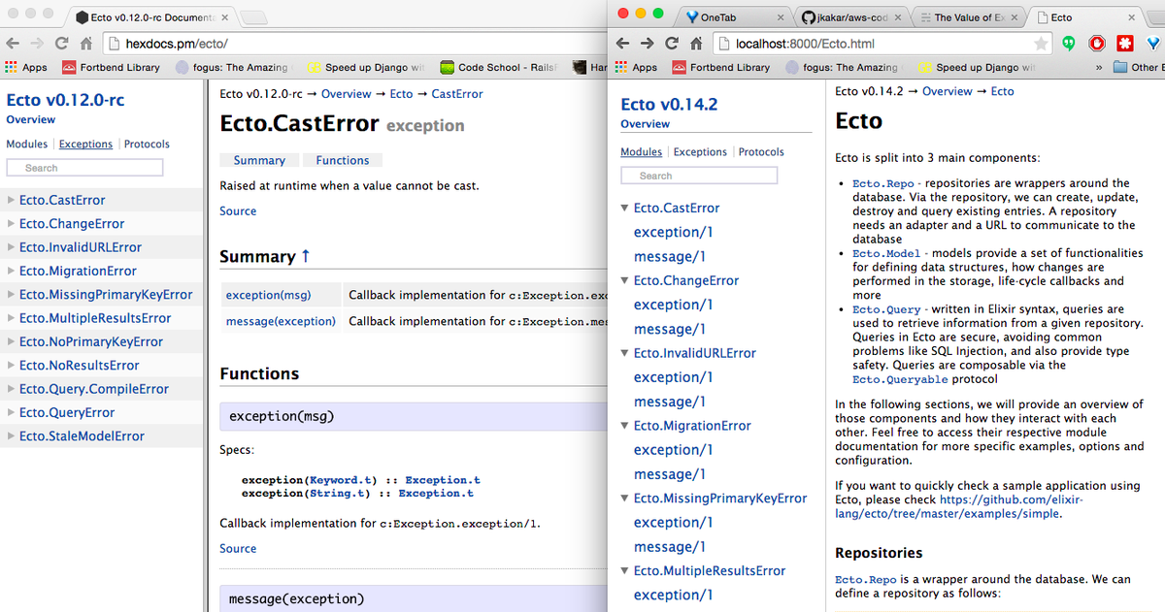Image resolution: width=1165 pixels, height=612 pixels.
Task: Collapse Ecto.MissingPrimaryKeyError in localhost sidebar
Action: coord(624,499)
